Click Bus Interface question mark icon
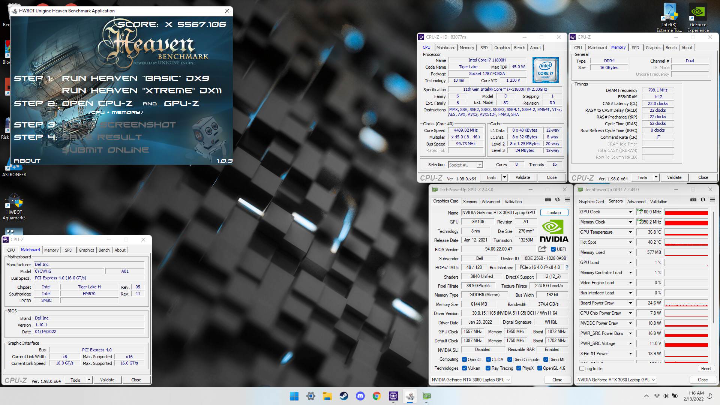 pos(567,267)
